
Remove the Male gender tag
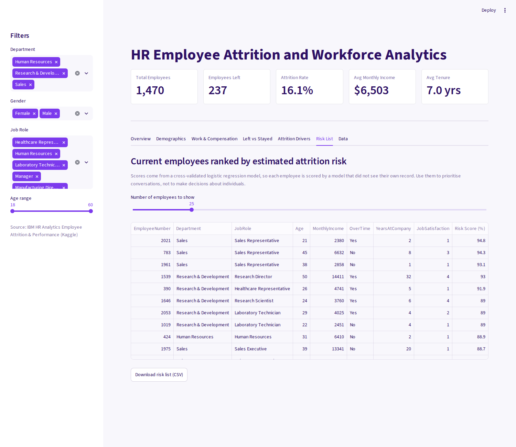click(56, 114)
